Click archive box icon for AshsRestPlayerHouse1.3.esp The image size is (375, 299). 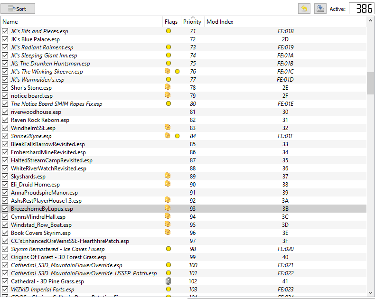(168, 200)
